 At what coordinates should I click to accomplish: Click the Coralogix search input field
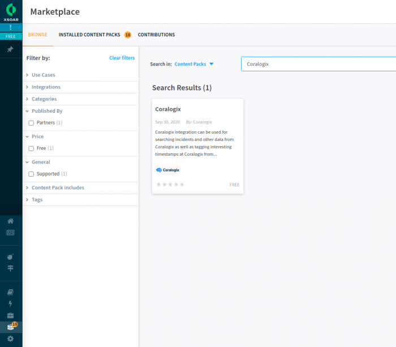coord(318,64)
